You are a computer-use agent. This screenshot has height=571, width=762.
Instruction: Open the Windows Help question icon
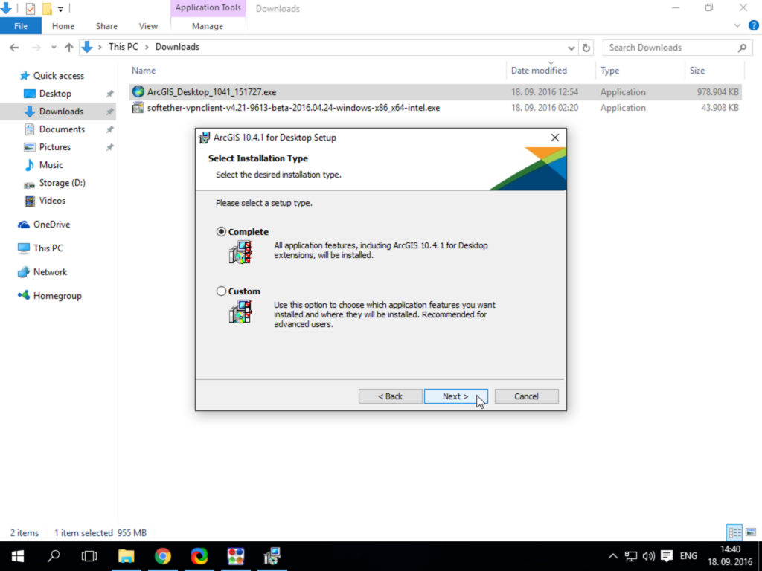pos(754,26)
